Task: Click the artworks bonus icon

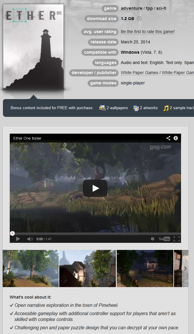Action: (x=136, y=108)
